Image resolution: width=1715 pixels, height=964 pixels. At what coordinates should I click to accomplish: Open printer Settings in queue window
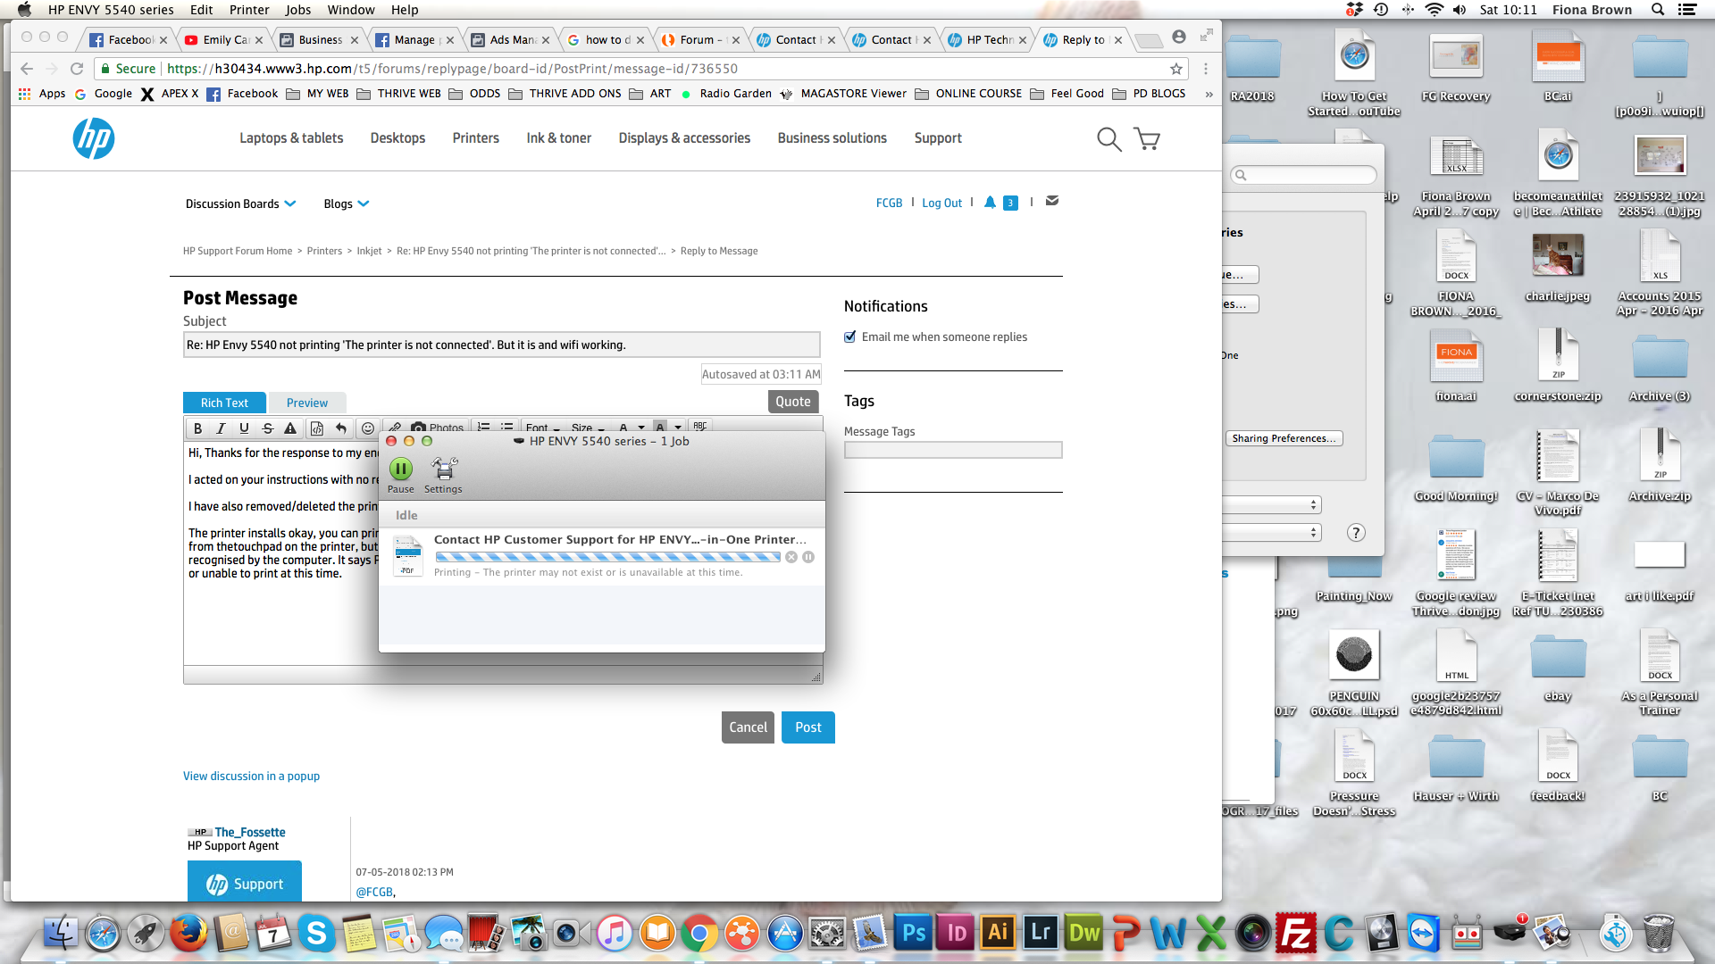[x=443, y=470]
